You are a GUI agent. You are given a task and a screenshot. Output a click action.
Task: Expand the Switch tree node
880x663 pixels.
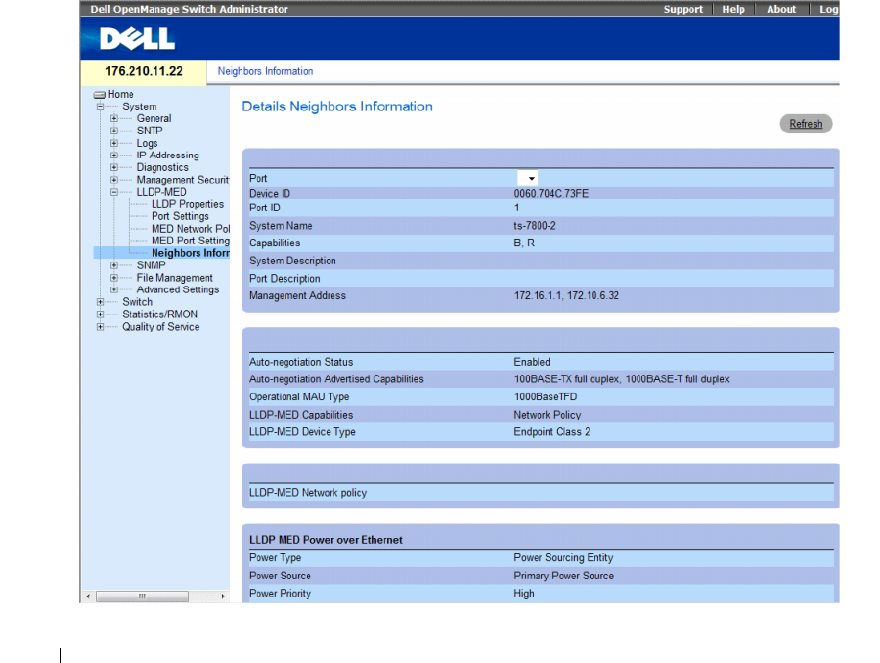coord(100,302)
